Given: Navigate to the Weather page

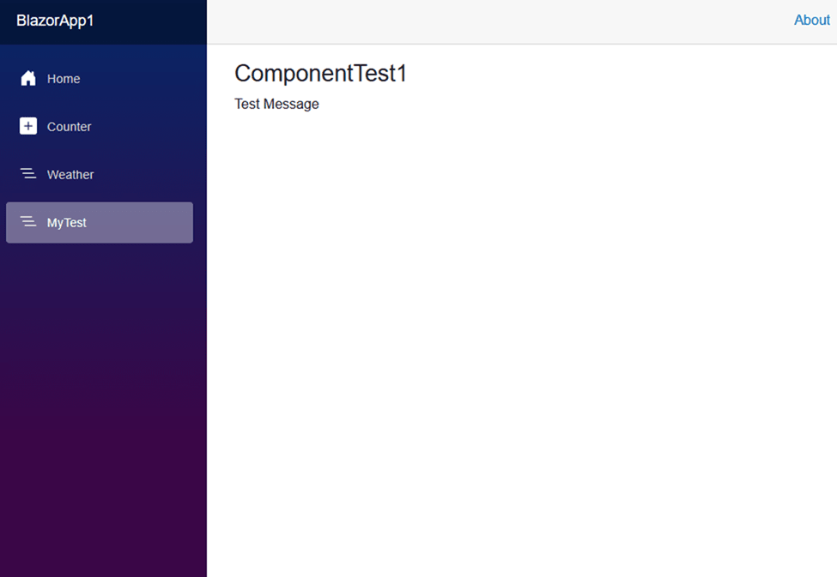Looking at the screenshot, I should pyautogui.click(x=100, y=174).
